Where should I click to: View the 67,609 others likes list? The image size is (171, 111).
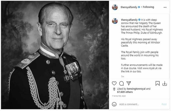point(124,92)
